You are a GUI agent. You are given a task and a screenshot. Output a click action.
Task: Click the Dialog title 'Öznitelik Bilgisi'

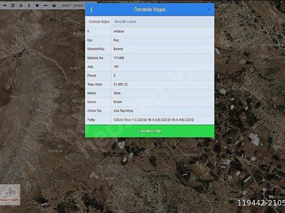click(150, 9)
